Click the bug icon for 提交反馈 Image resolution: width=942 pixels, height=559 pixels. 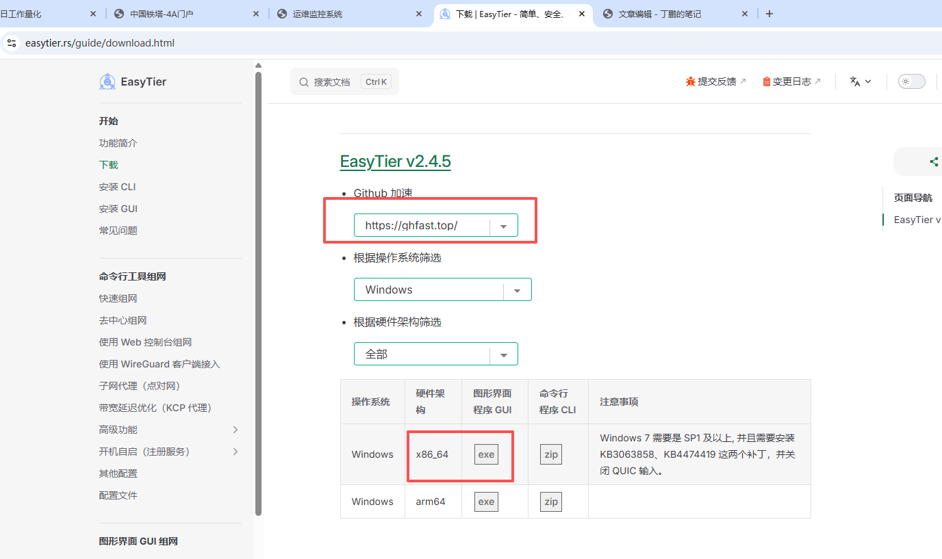point(690,81)
